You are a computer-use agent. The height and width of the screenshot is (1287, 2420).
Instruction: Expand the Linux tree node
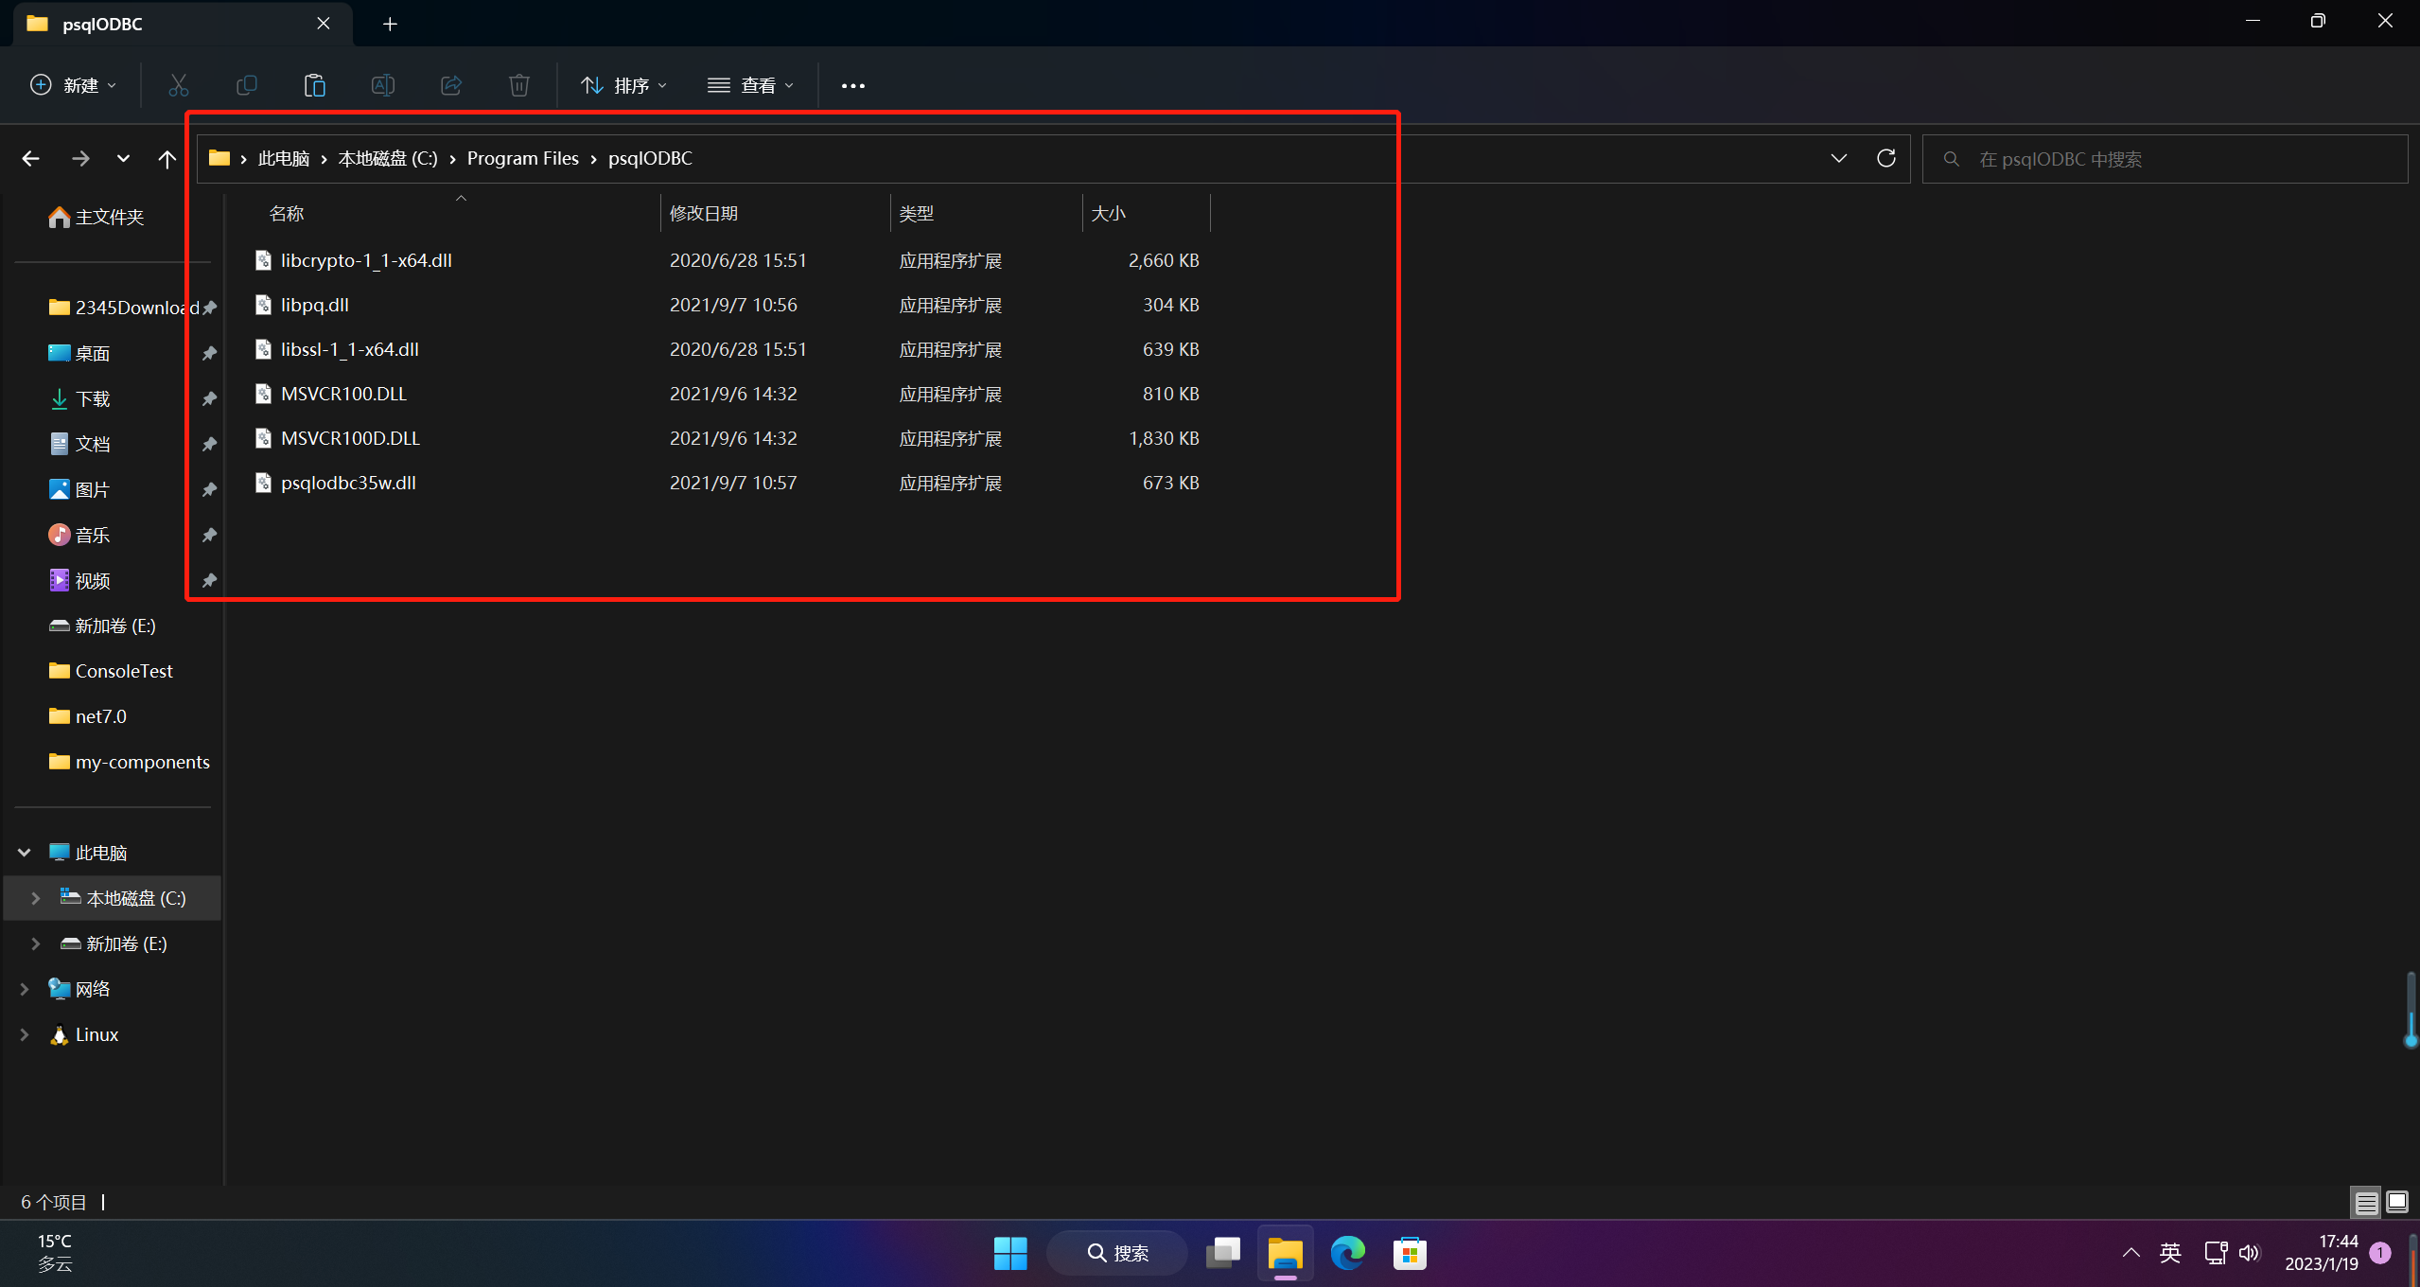tap(25, 1034)
